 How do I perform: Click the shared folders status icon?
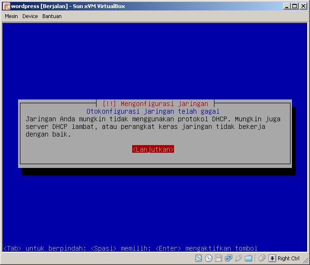click(248, 258)
